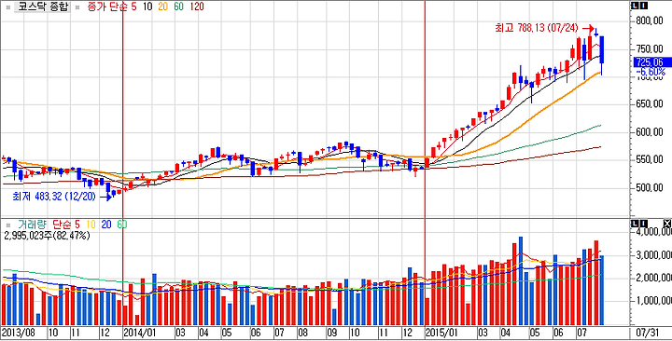Click the 2014/01 date axis label
The image size is (672, 341).
[x=140, y=332]
